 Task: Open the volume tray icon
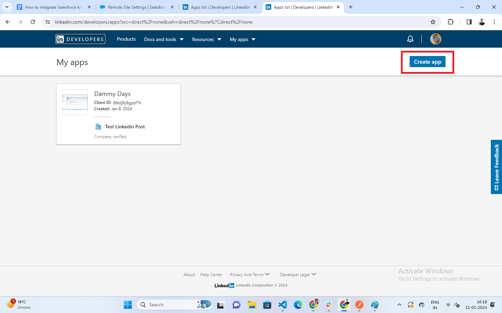(x=457, y=305)
